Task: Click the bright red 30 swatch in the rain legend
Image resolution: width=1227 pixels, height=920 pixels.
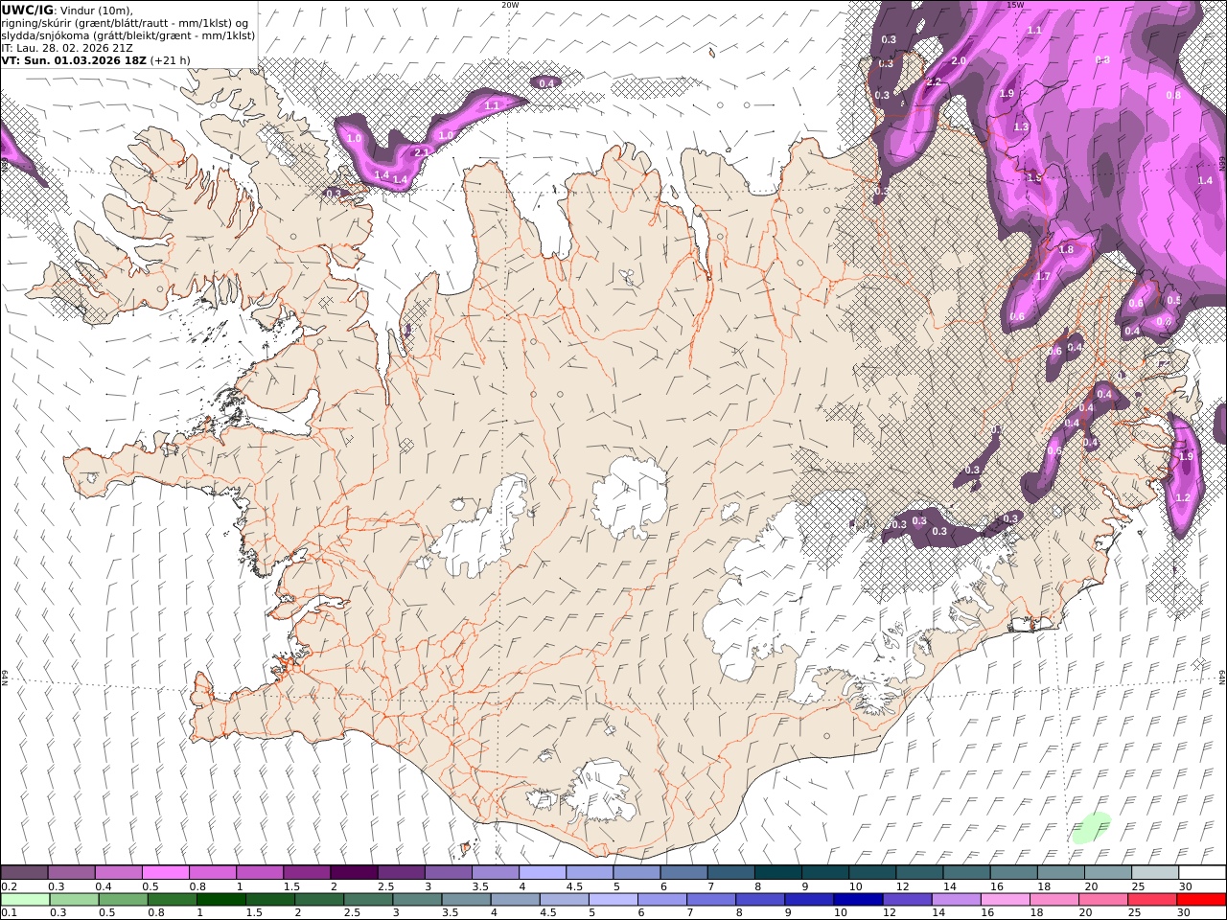Action: coord(1201,899)
